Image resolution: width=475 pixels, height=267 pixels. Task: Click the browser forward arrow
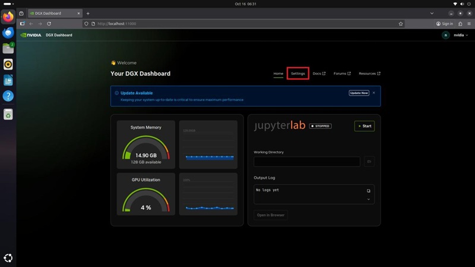(40, 24)
